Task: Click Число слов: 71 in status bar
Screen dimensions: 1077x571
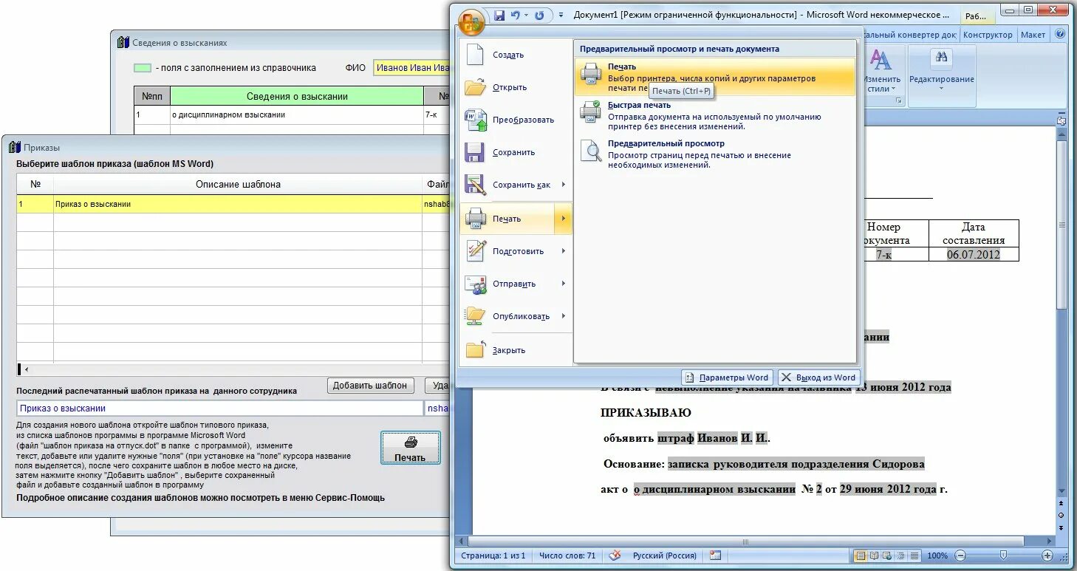Action: click(567, 555)
